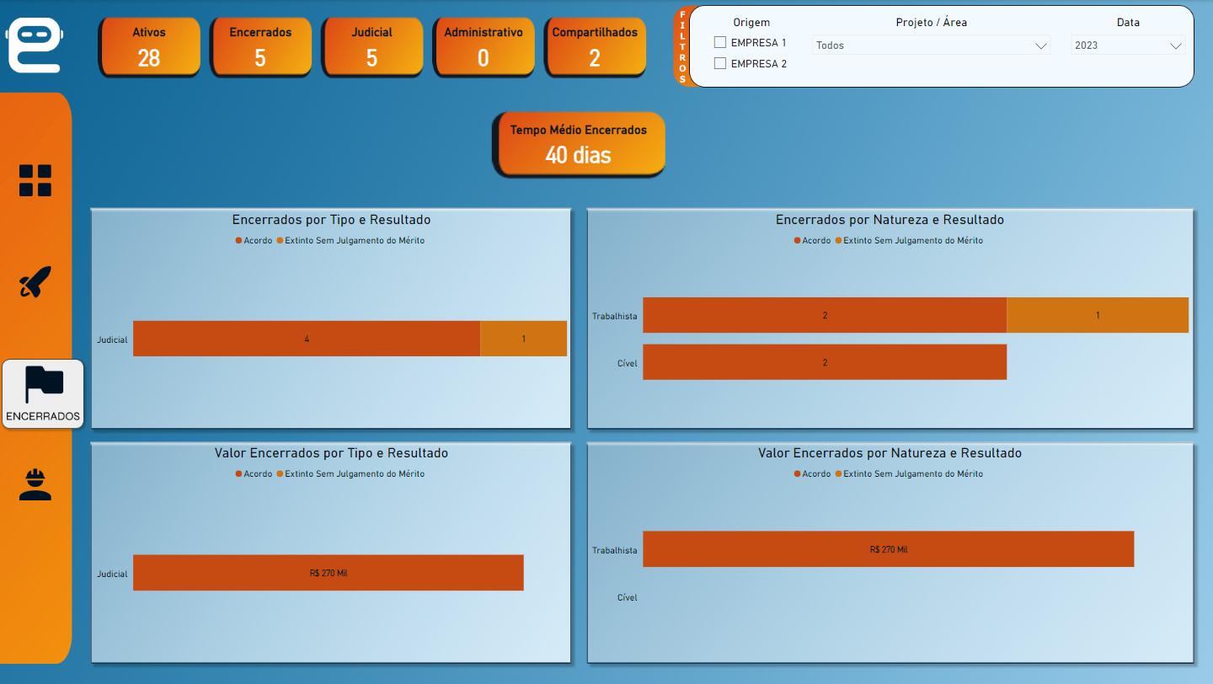The image size is (1213, 684).
Task: Select Extinto bar in Encerrados por Tipo
Action: 523,339
